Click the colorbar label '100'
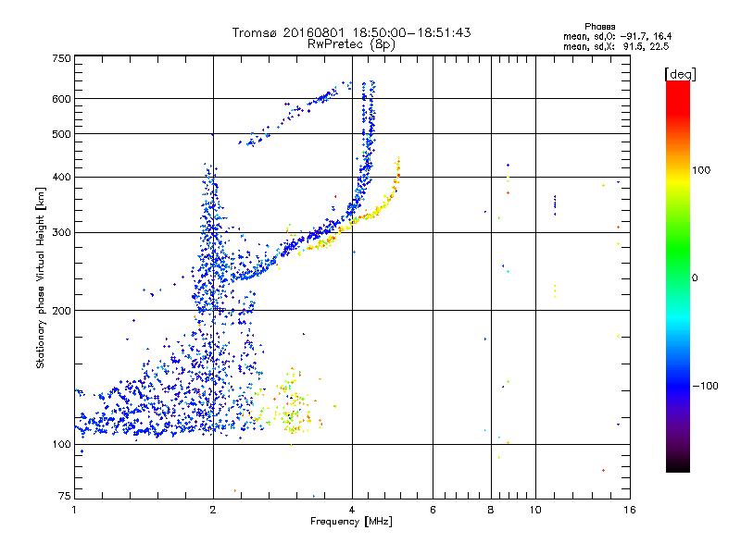This screenshot has width=741, height=555. click(701, 170)
